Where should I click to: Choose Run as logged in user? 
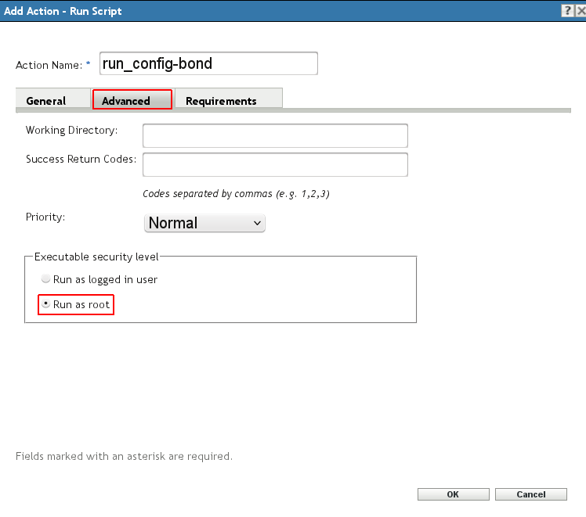(x=46, y=279)
